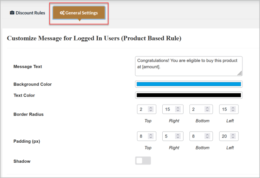Click Border Radius Bottom spinner arrows
The height and width of the screenshot is (178, 260).
pyautogui.click(x=207, y=109)
